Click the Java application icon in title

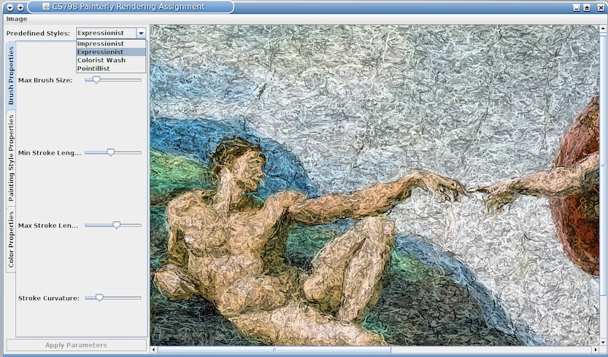point(46,7)
